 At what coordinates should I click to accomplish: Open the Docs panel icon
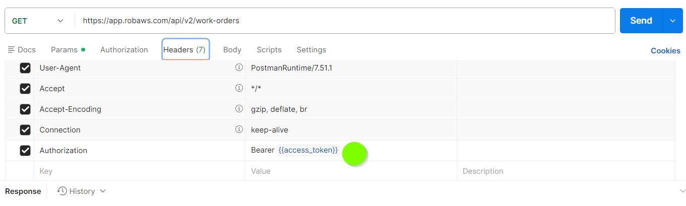pyautogui.click(x=11, y=50)
